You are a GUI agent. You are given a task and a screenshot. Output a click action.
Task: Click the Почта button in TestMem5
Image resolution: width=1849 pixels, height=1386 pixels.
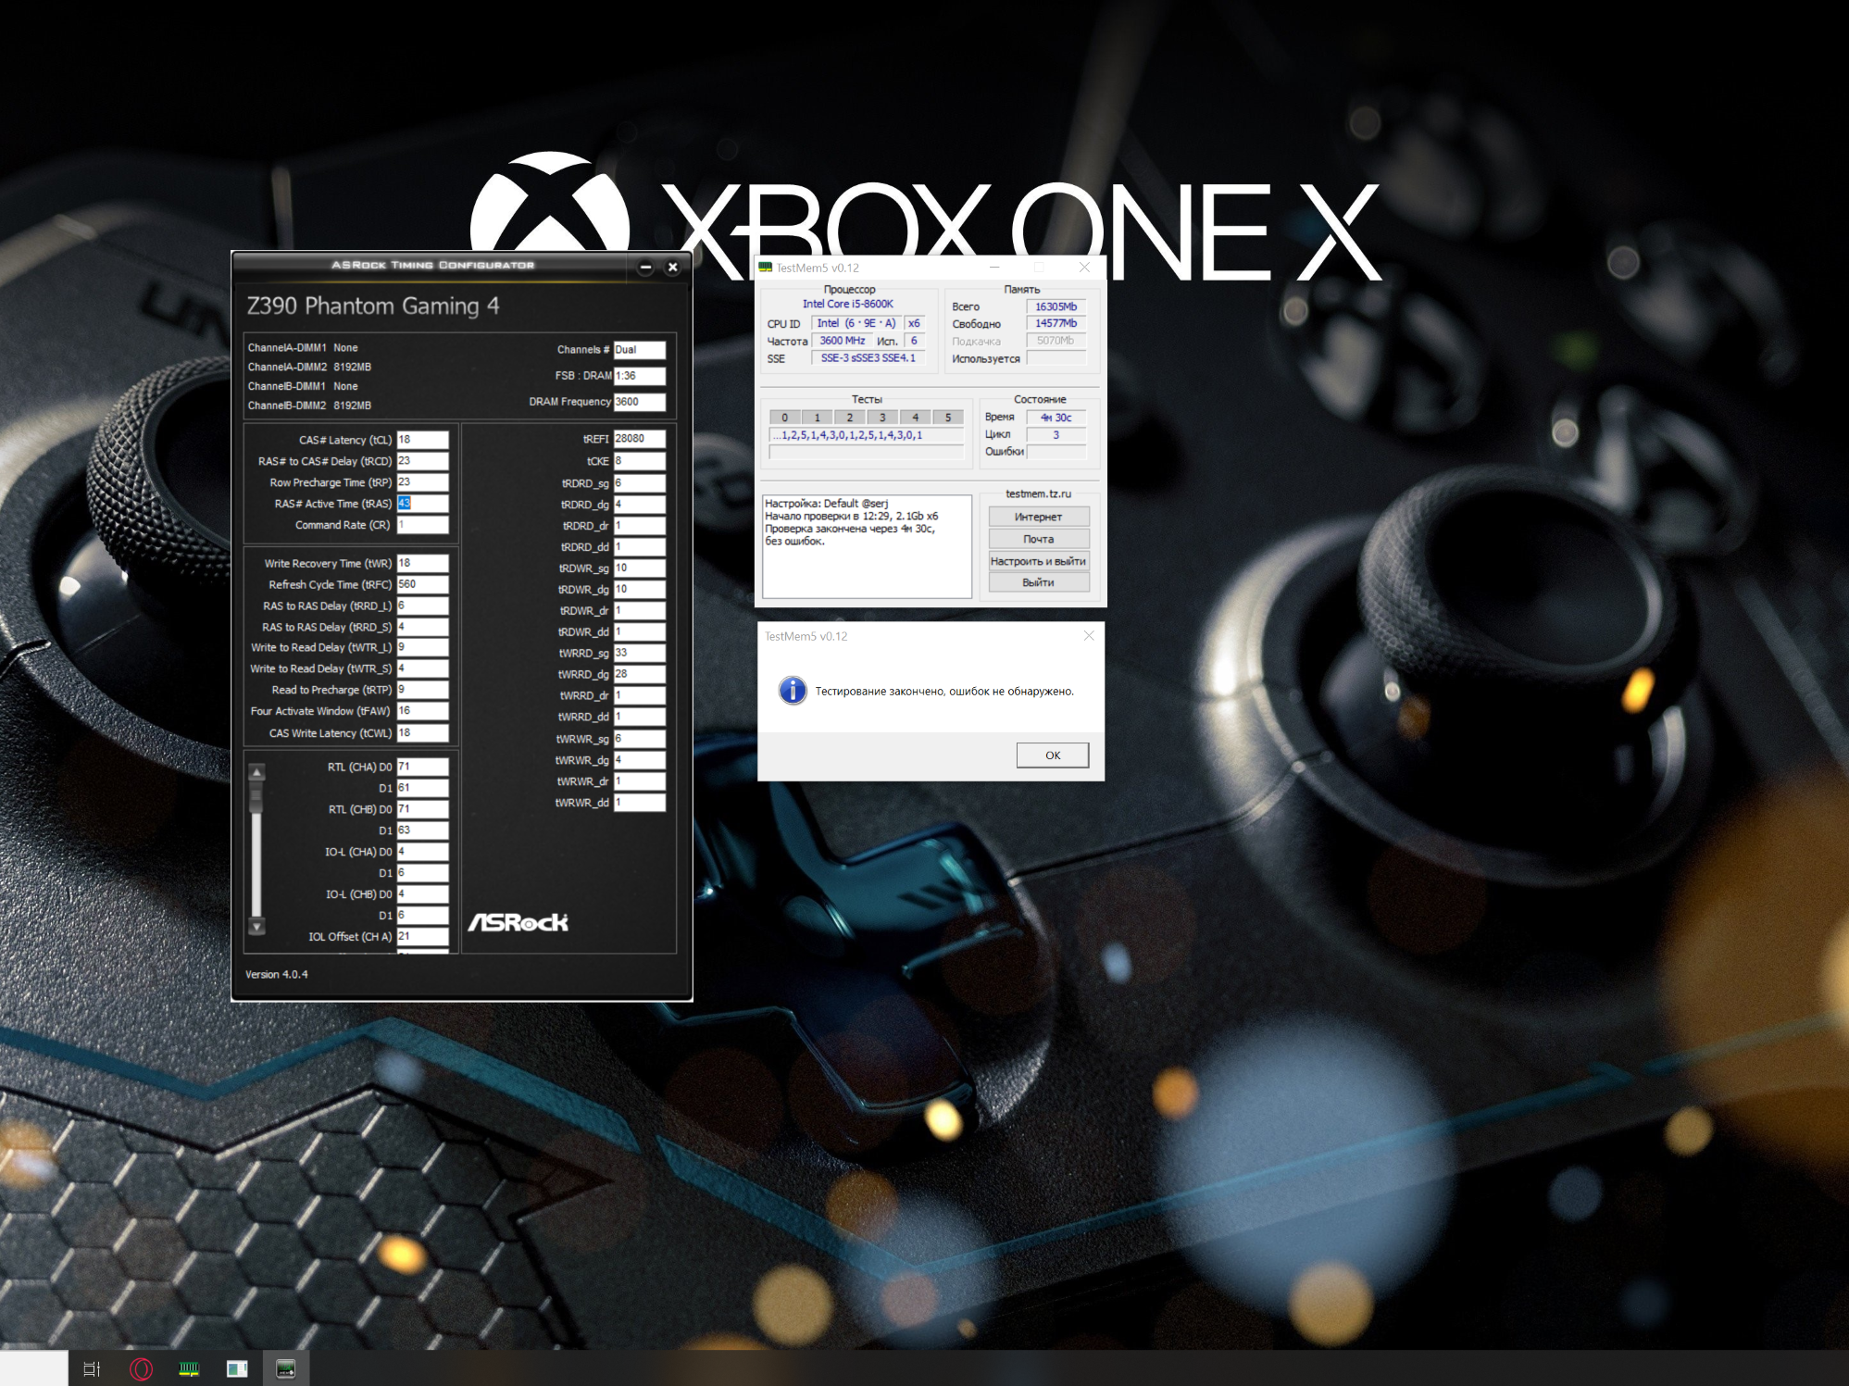tap(1038, 539)
